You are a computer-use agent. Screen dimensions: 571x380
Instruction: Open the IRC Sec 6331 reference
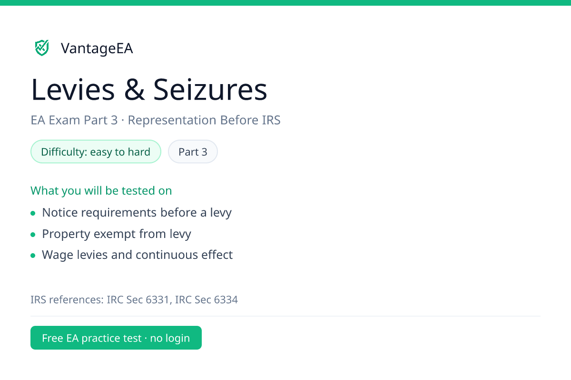[138, 300]
